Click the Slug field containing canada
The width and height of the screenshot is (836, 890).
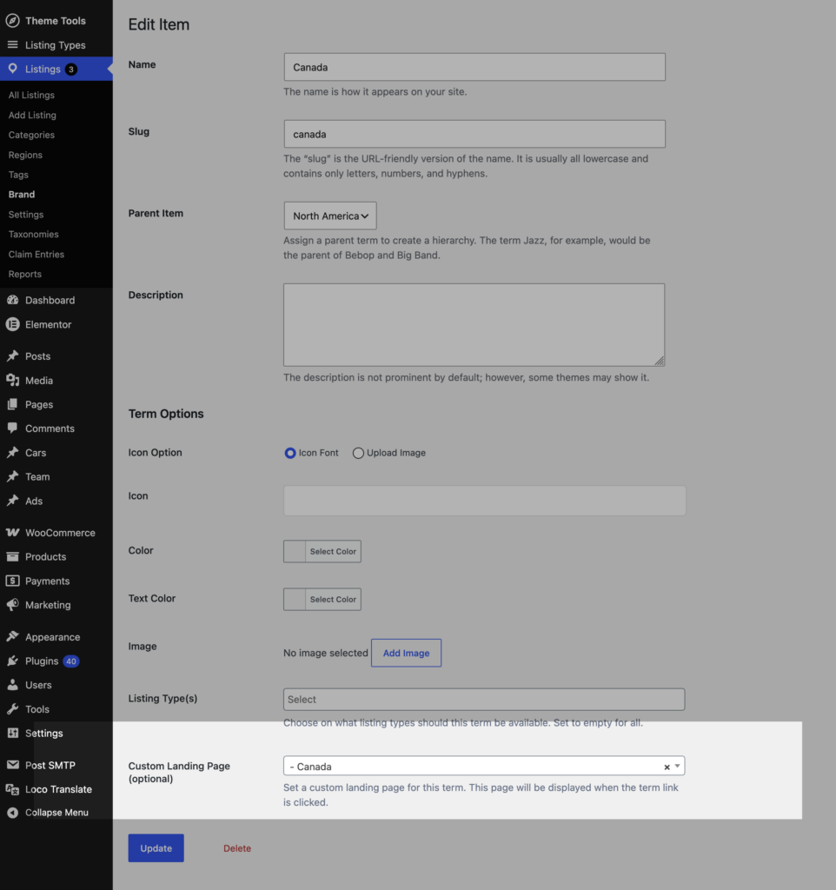[x=474, y=134]
